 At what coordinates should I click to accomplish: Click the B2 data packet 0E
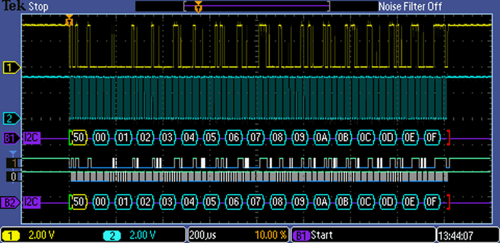point(410,201)
